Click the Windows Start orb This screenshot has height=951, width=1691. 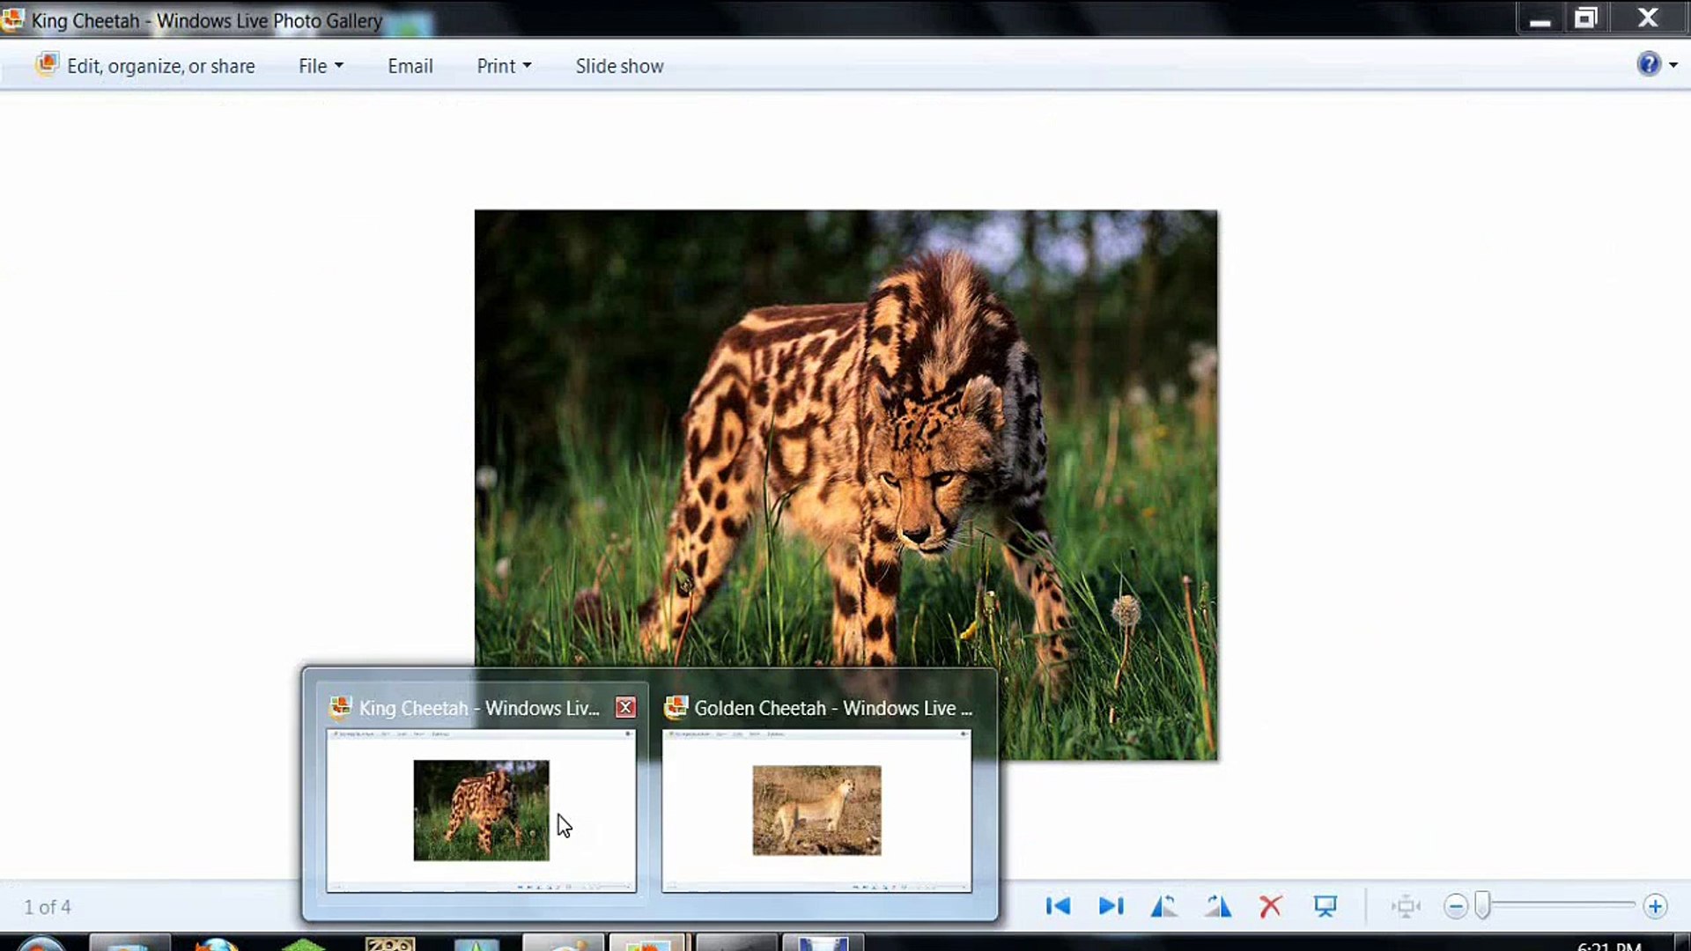click(41, 945)
